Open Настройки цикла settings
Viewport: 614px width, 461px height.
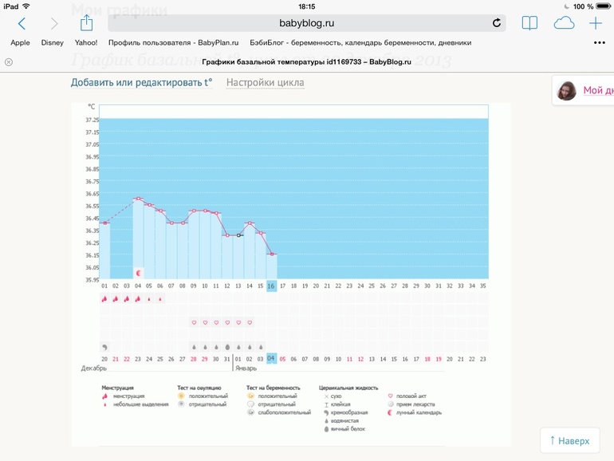click(265, 83)
